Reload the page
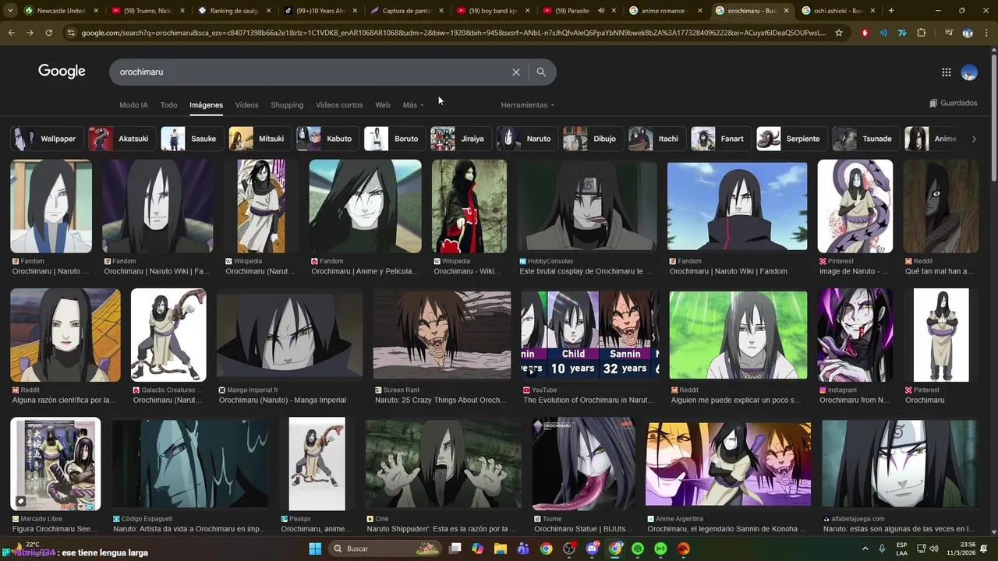Viewport: 998px width, 561px height. pos(48,33)
